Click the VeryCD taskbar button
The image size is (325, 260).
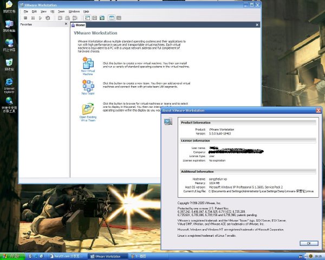pos(67,256)
